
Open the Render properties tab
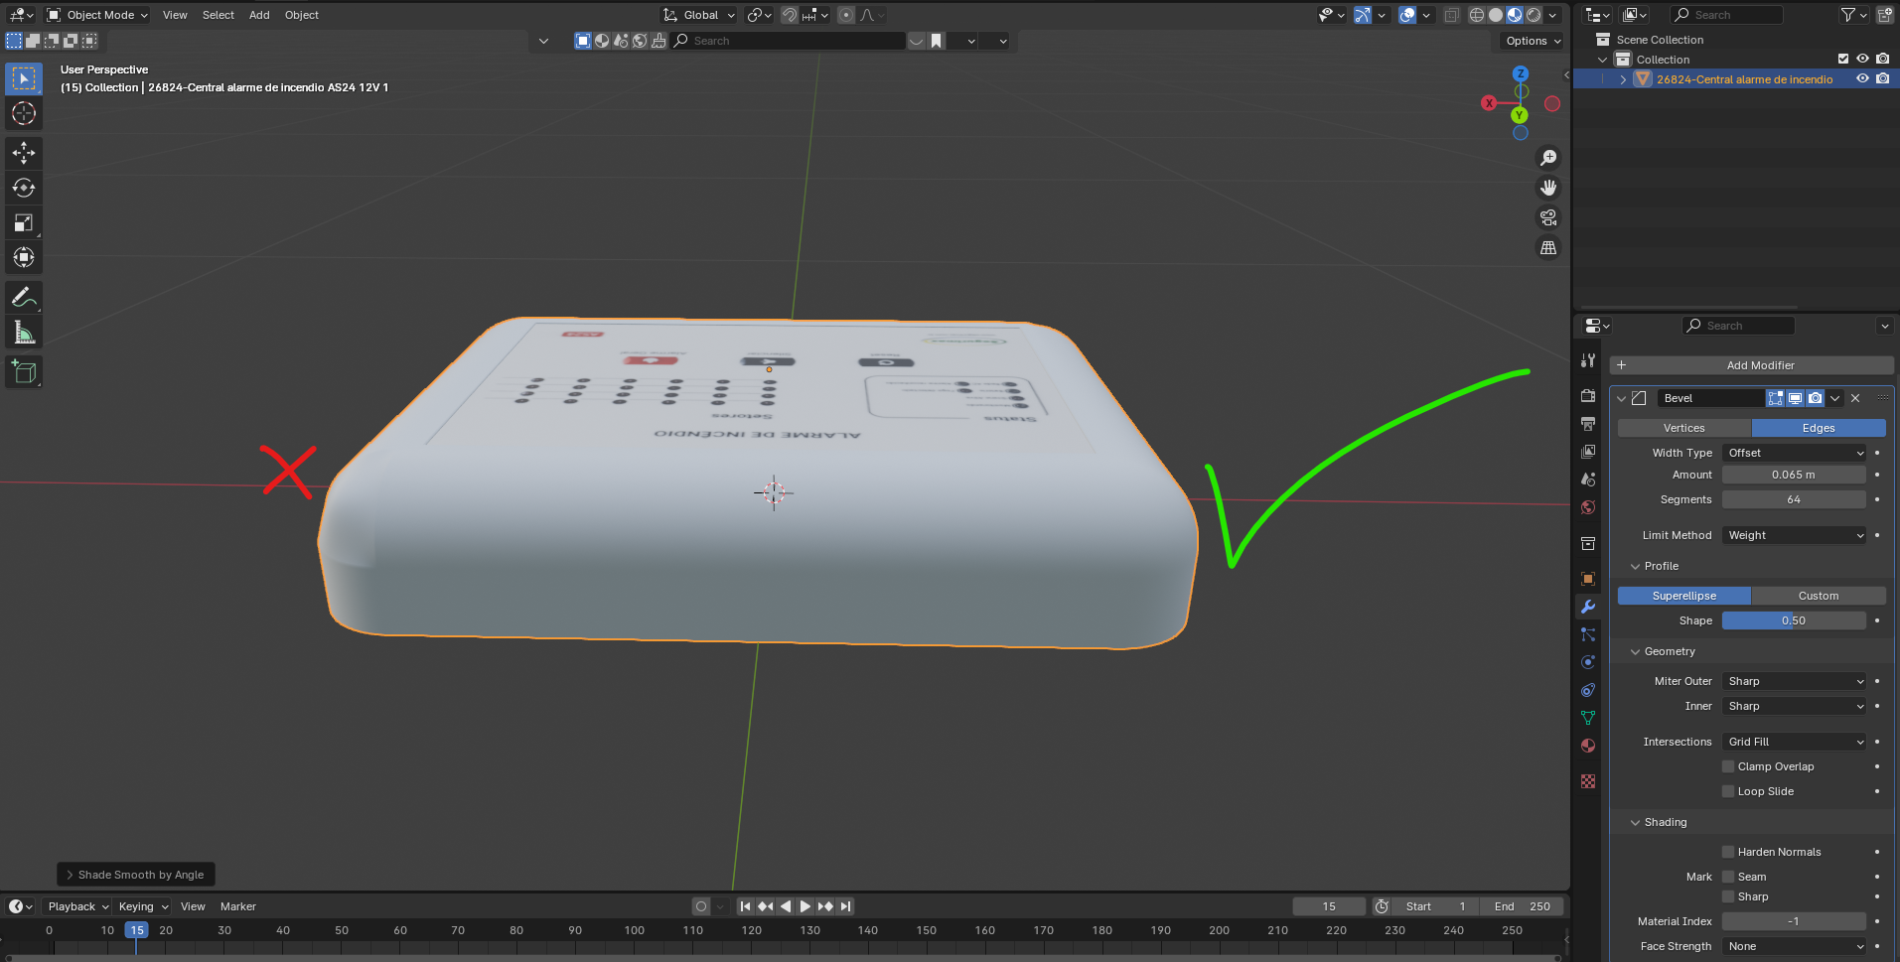pos(1588,395)
